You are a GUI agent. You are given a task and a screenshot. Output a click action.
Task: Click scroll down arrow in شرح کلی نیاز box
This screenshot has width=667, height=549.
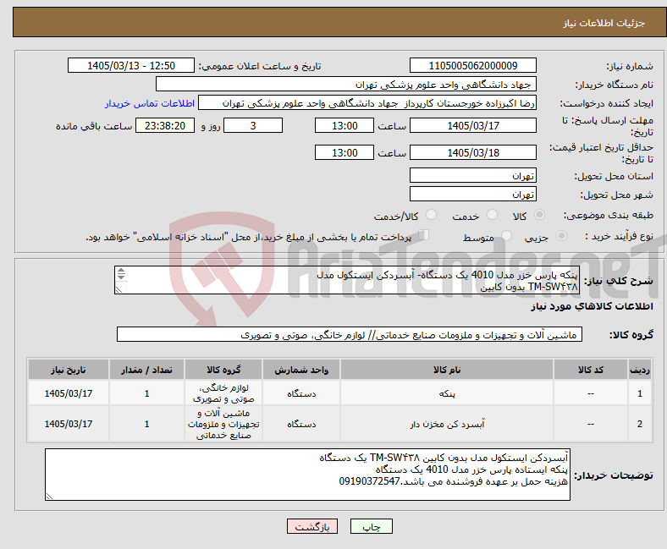121,277
